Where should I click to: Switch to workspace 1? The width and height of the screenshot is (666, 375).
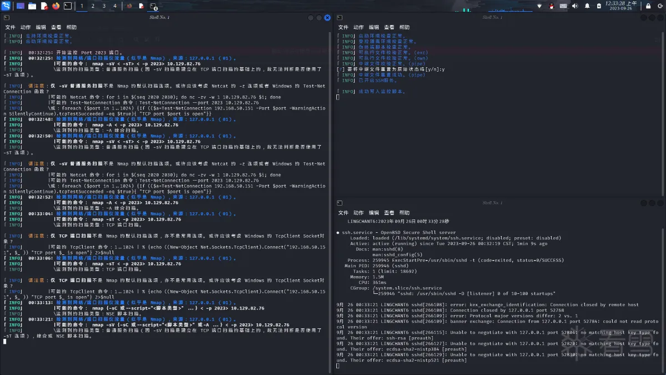click(x=82, y=6)
